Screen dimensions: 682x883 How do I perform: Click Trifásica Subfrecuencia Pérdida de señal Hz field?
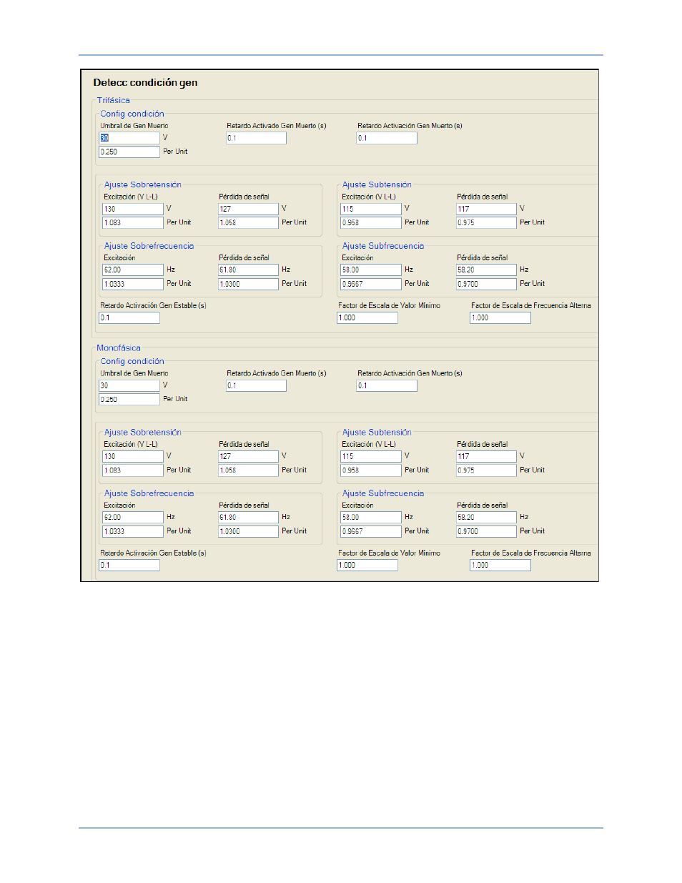(486, 270)
